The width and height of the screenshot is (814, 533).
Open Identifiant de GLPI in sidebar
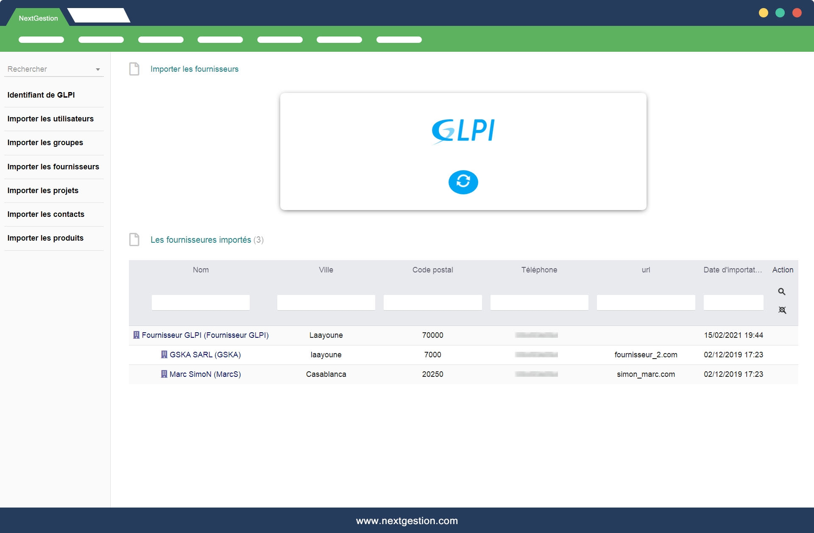coord(41,95)
